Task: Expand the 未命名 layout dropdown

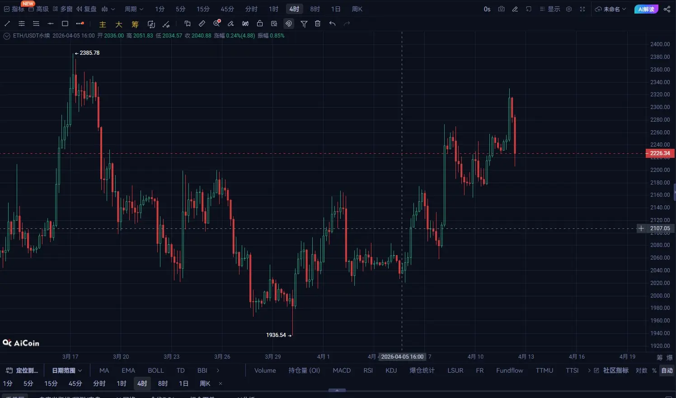Action: tap(610, 9)
